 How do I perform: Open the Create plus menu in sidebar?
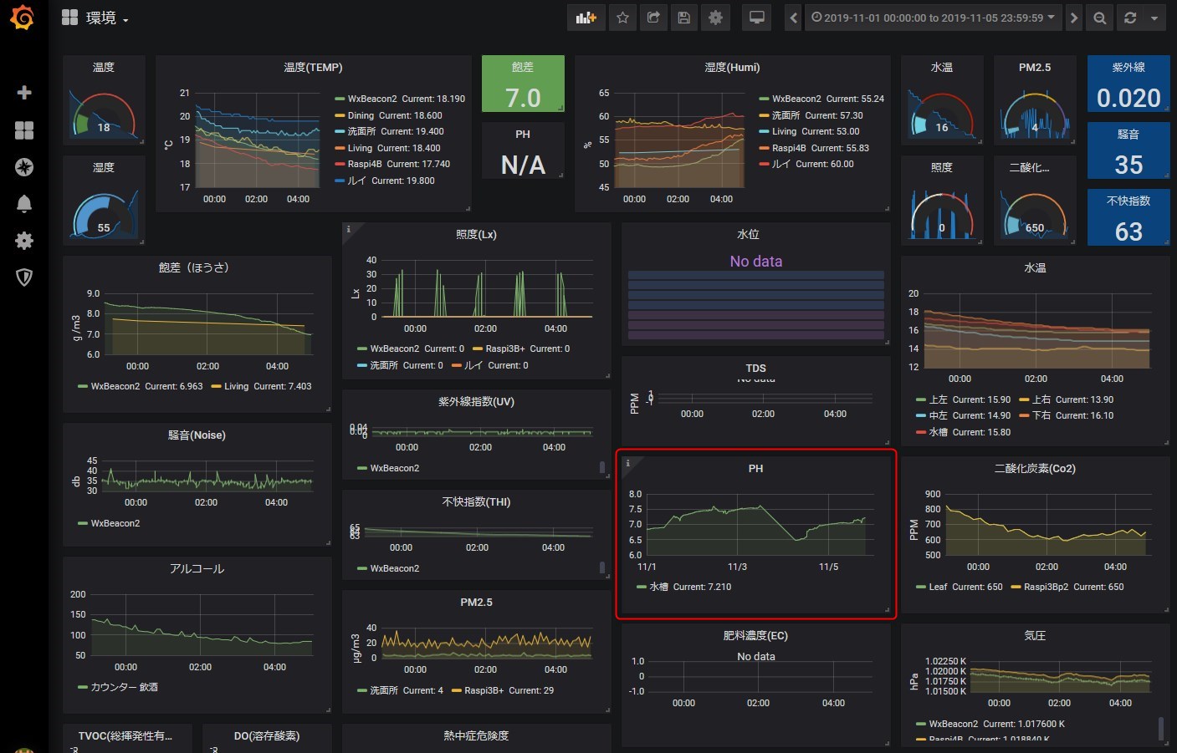[24, 92]
